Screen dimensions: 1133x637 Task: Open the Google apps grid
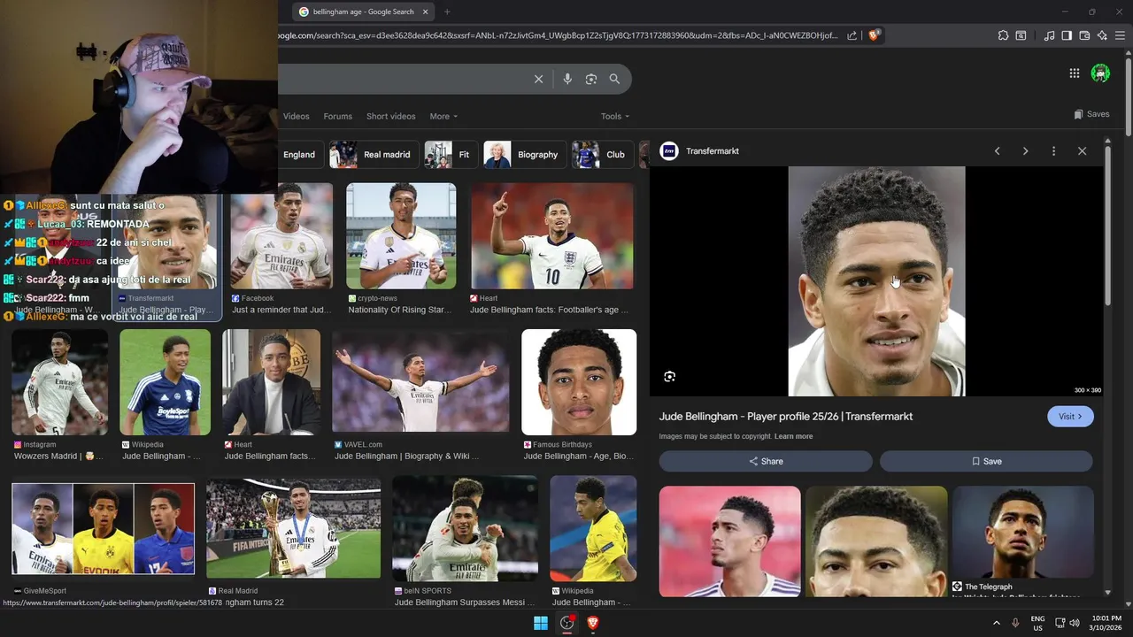click(1075, 73)
